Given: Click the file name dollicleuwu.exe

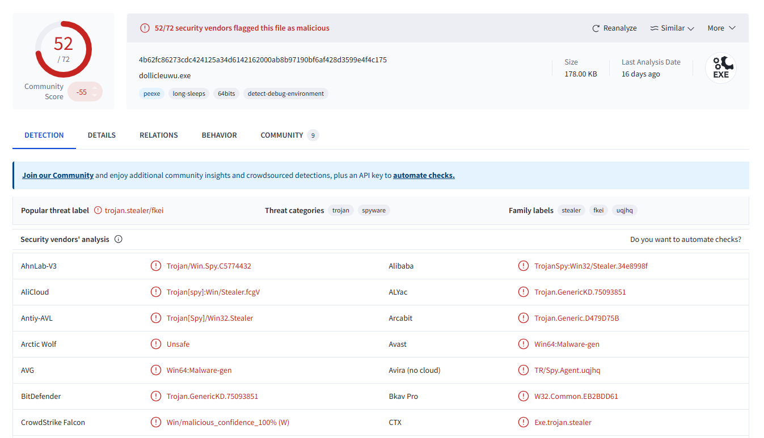Looking at the screenshot, I should point(165,76).
